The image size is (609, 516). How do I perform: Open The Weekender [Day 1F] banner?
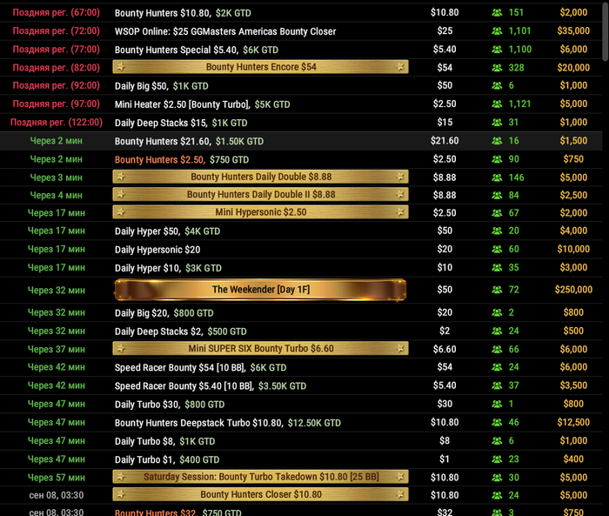(x=261, y=290)
